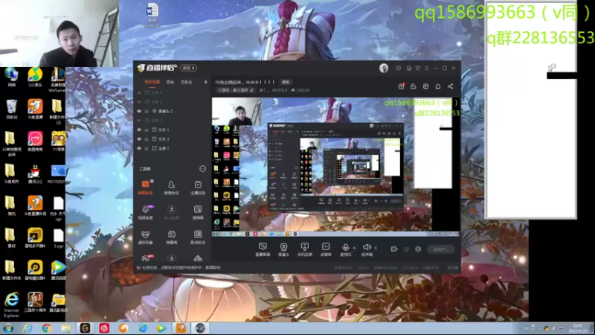Open the 回收站 recycle bin on desktop
595x335 pixels.
(x=11, y=109)
